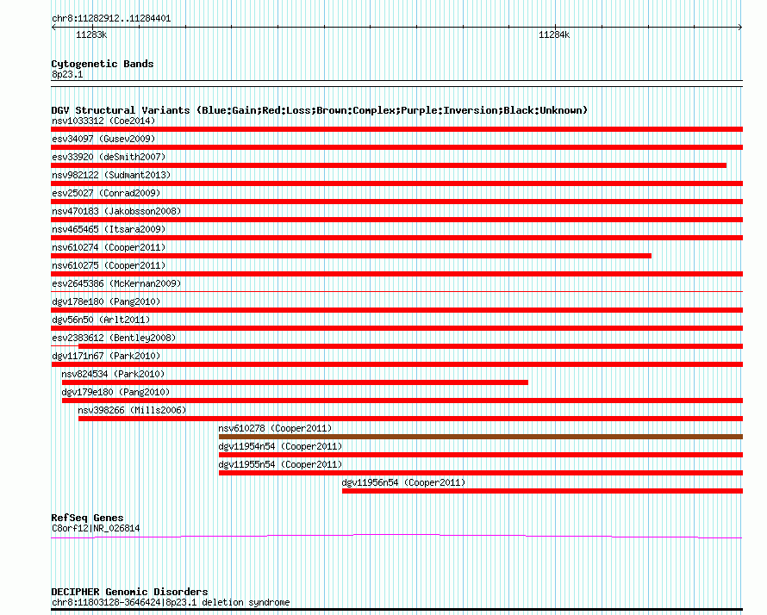Click the dgv11956n54 (Cooper2011) label
Screen dimensions: 767x615
[403, 482]
